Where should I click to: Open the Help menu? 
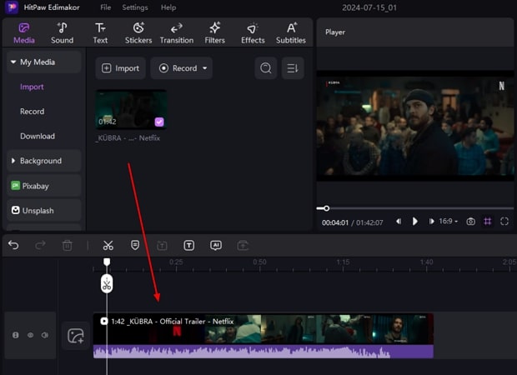pos(168,7)
